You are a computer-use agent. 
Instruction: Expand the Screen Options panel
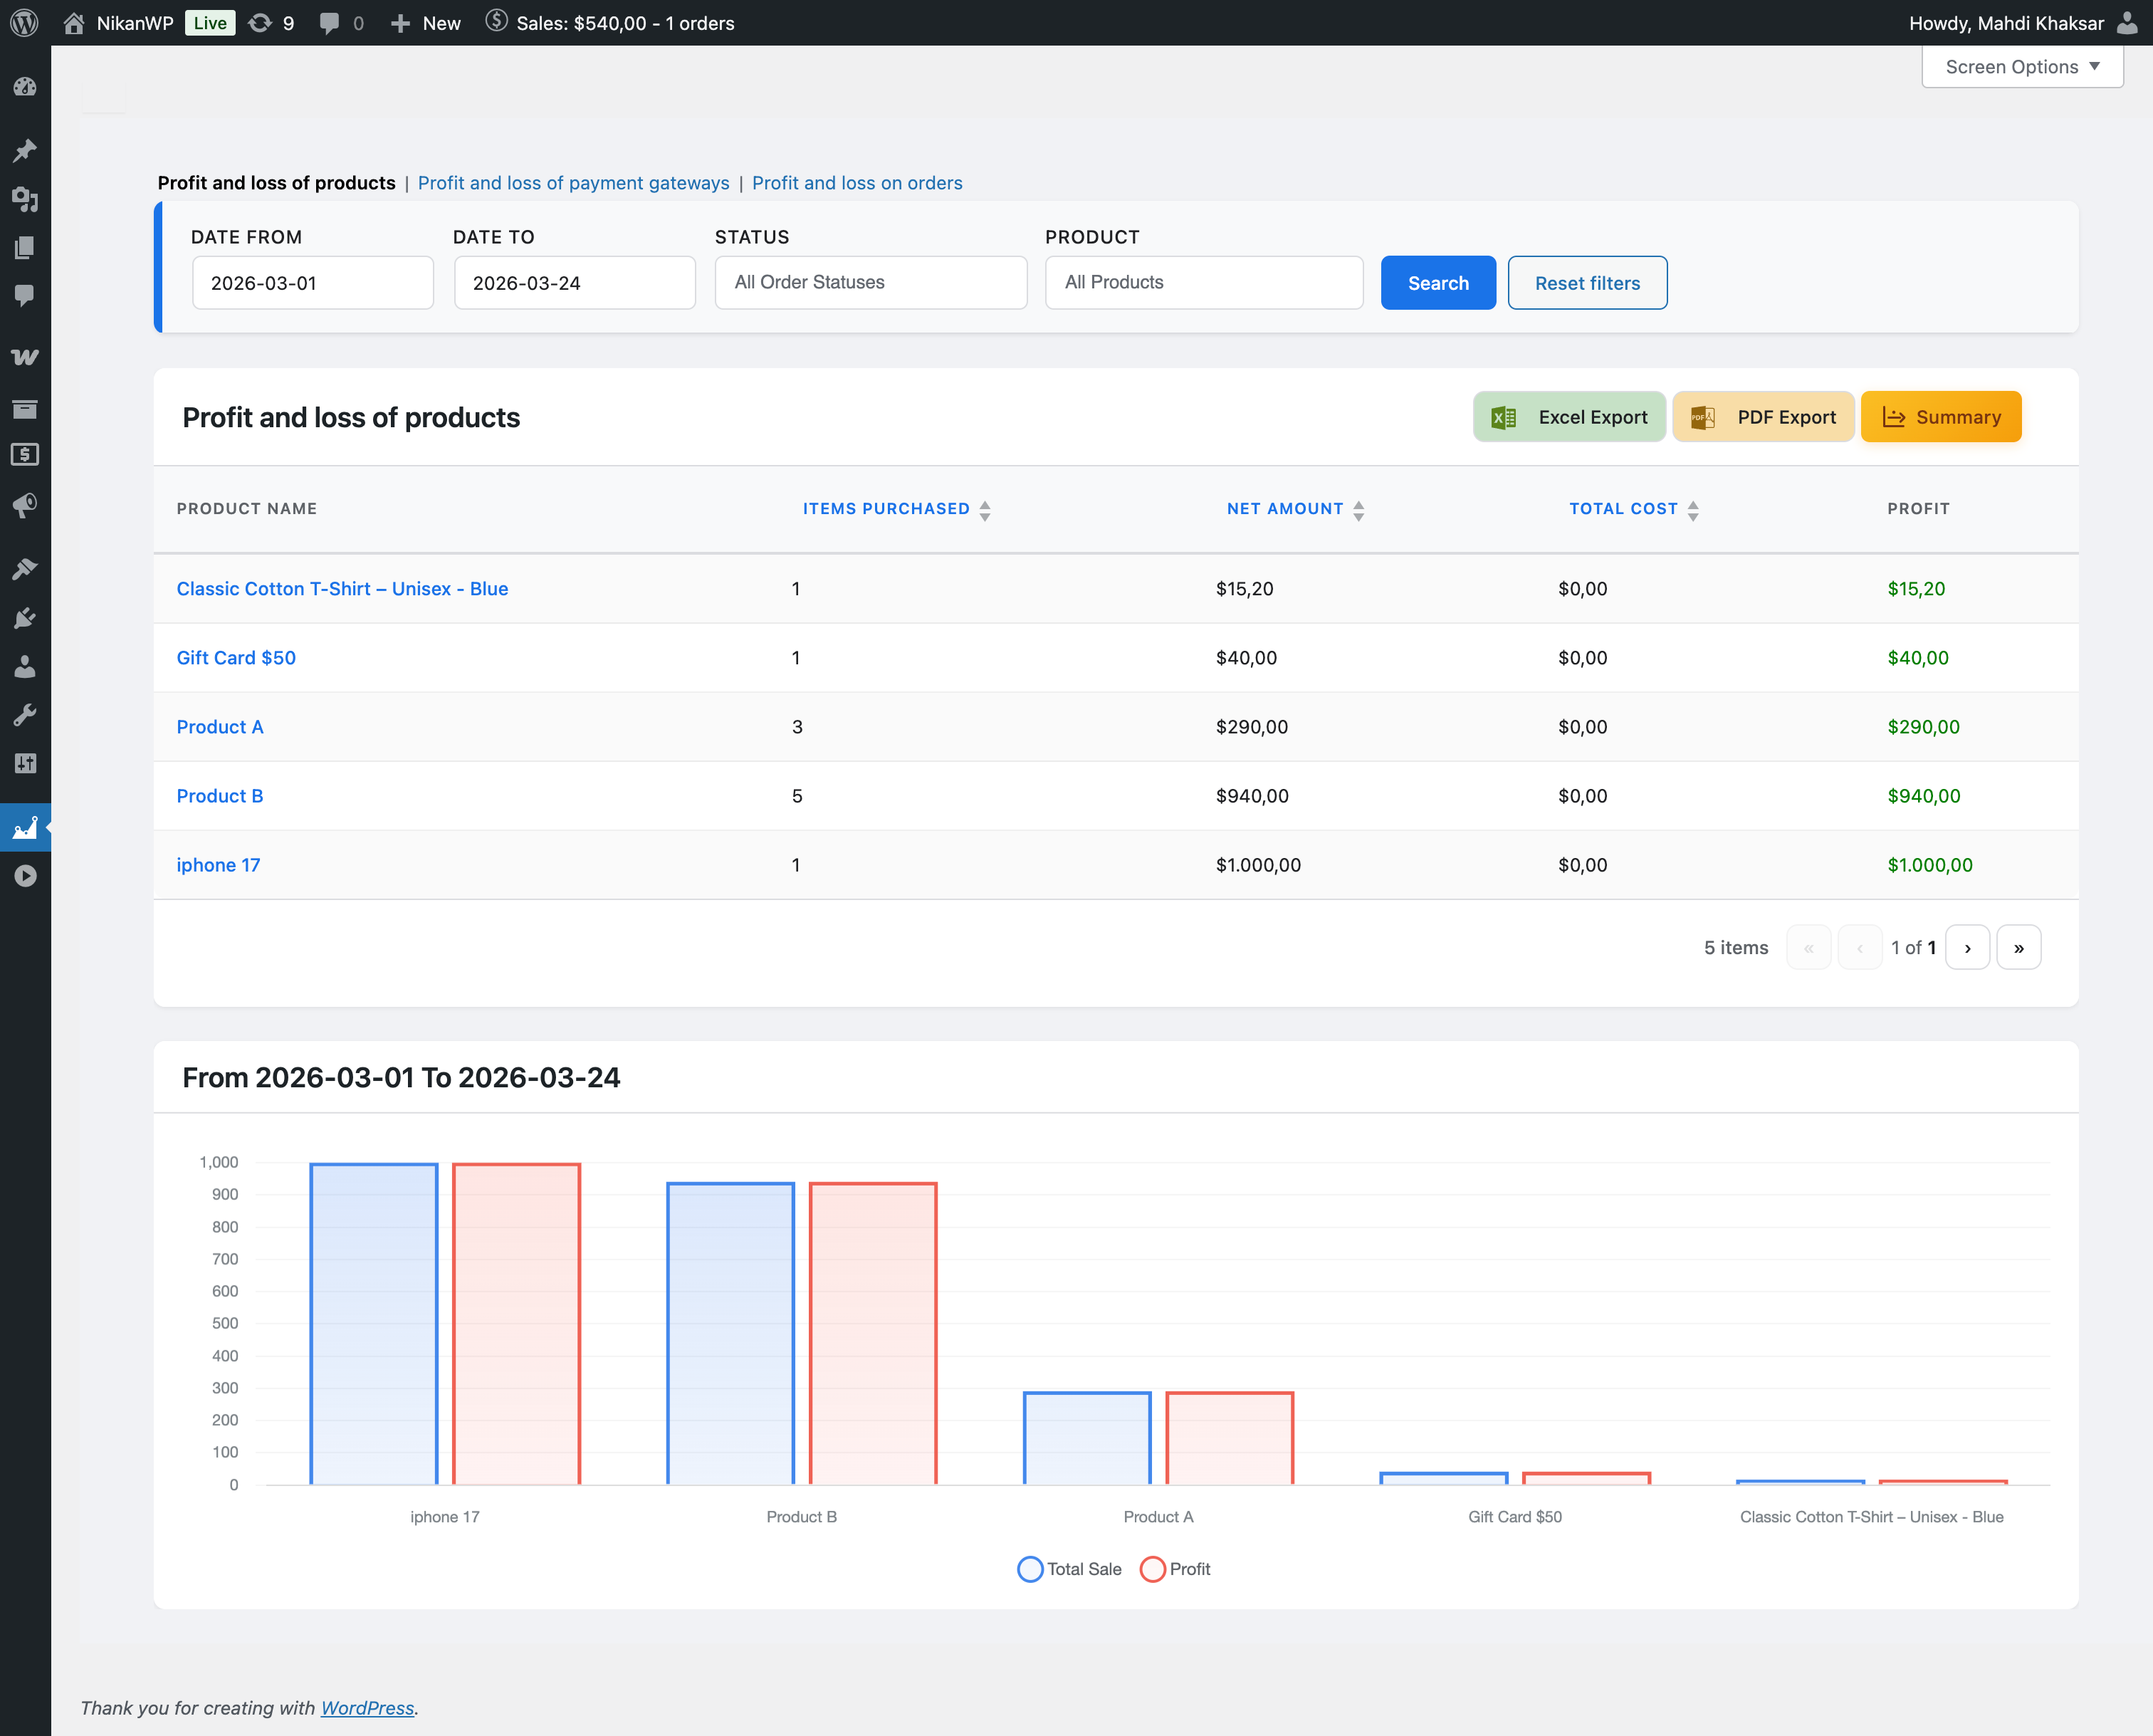click(2021, 66)
